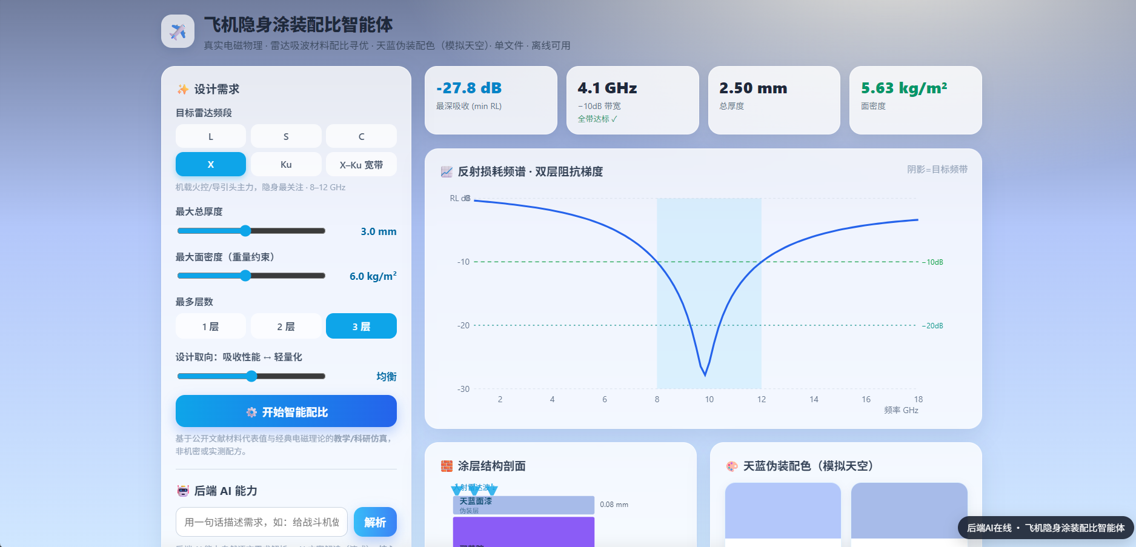Click the 天蓝面漆 layer bar
Screen dimensions: 1136x547
523,505
